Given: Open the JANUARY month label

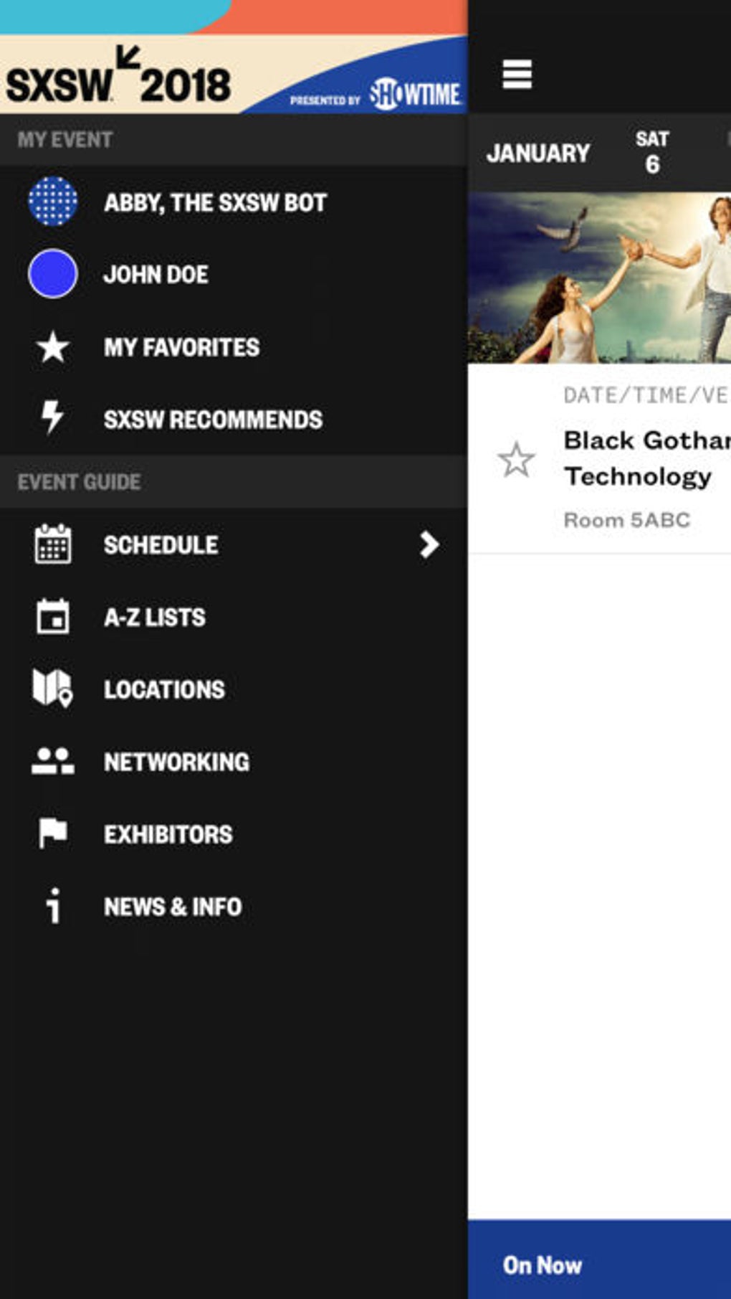Looking at the screenshot, I should tap(537, 153).
